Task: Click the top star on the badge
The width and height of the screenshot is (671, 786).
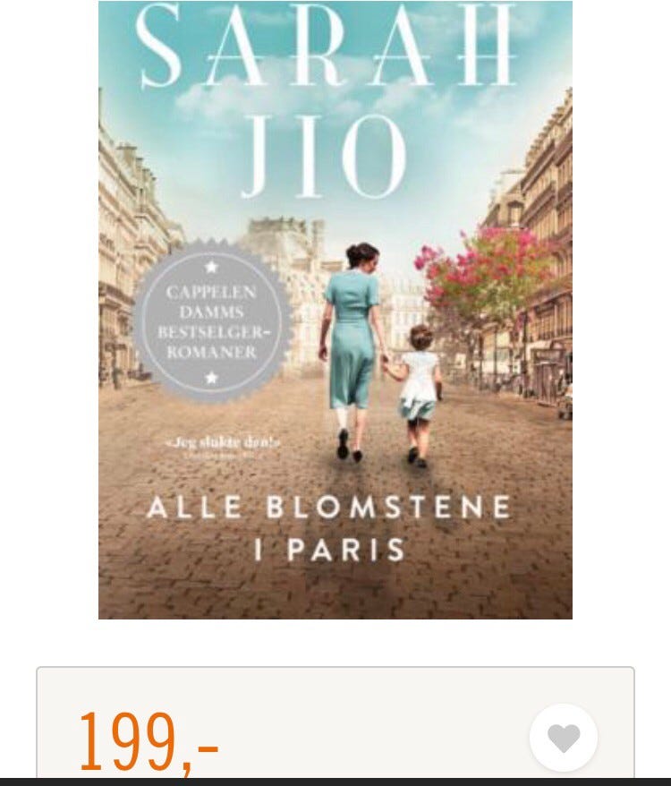Action: coord(211,266)
